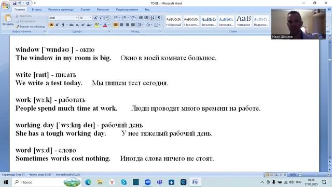Open the multilevel list dropdown
Screen dimensions: 332x187
pos(133,18)
